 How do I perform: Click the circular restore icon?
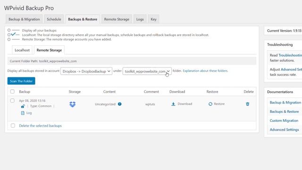click(x=210, y=104)
